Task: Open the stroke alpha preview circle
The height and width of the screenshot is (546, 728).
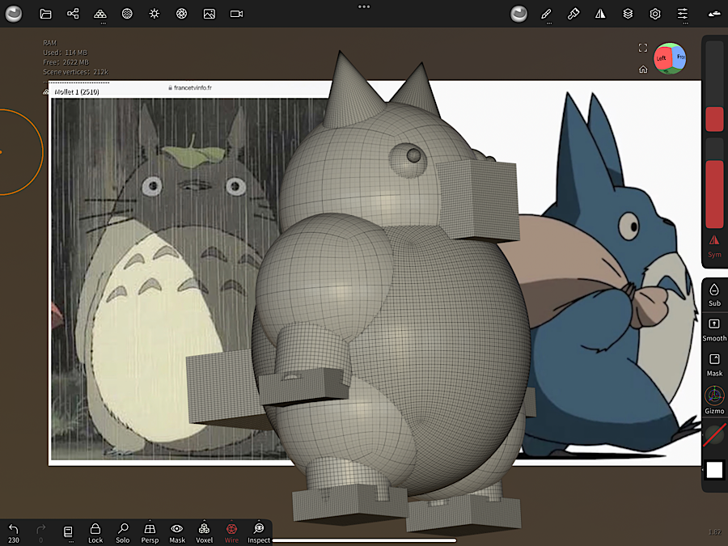Action: (x=714, y=434)
